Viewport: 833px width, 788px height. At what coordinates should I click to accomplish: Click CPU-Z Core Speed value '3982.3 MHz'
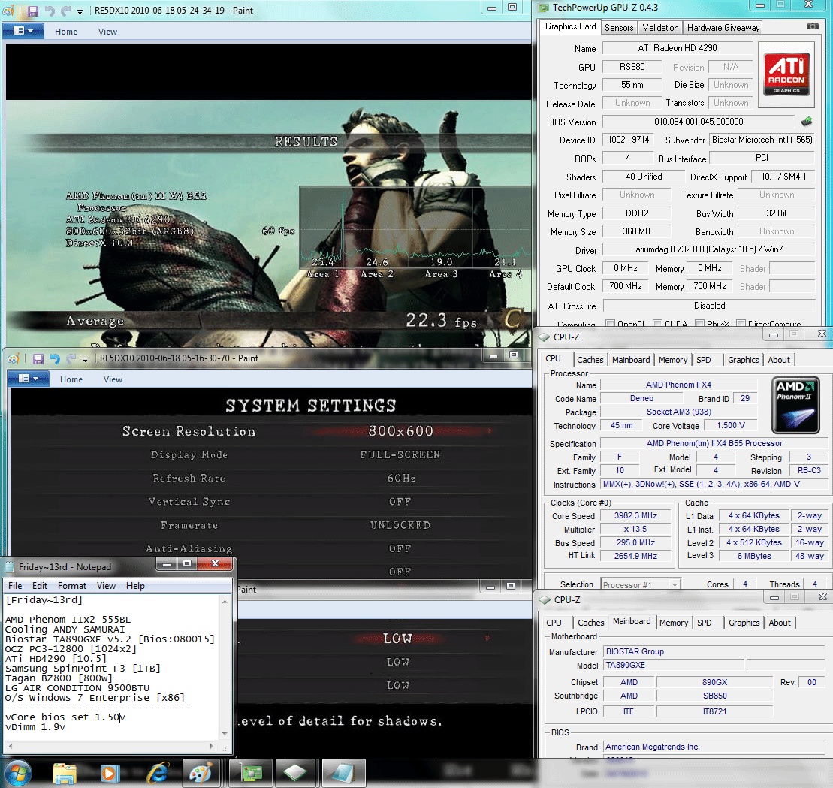click(635, 515)
